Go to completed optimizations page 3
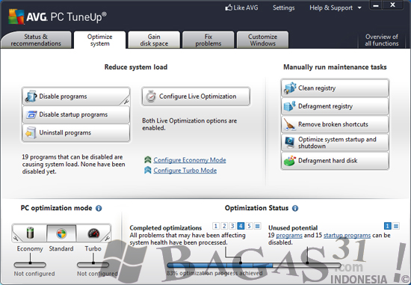411x285 pixels. pos(232,226)
